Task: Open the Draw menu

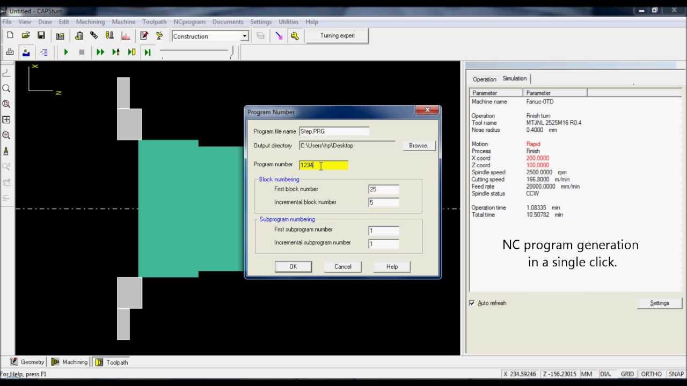Action: pos(45,22)
